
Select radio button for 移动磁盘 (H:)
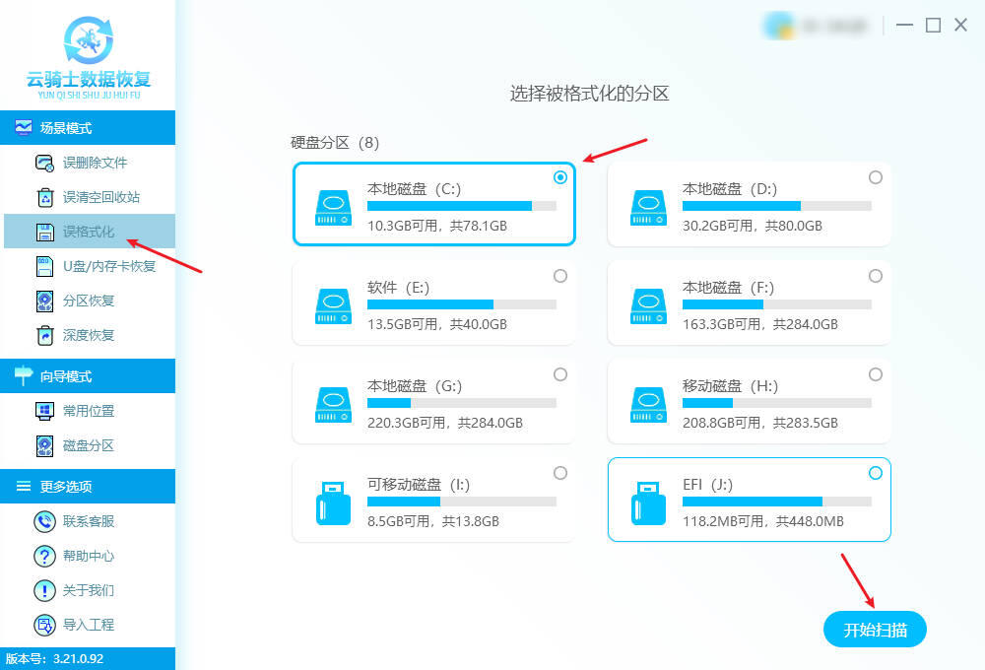click(x=875, y=374)
